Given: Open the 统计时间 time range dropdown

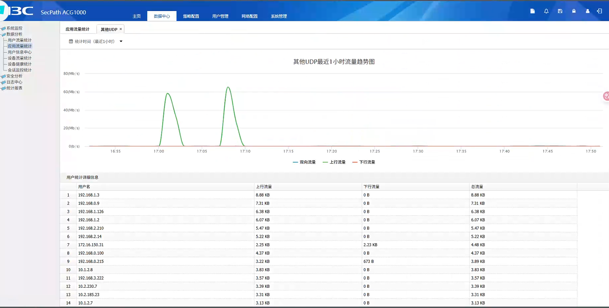Looking at the screenshot, I should coord(121,42).
